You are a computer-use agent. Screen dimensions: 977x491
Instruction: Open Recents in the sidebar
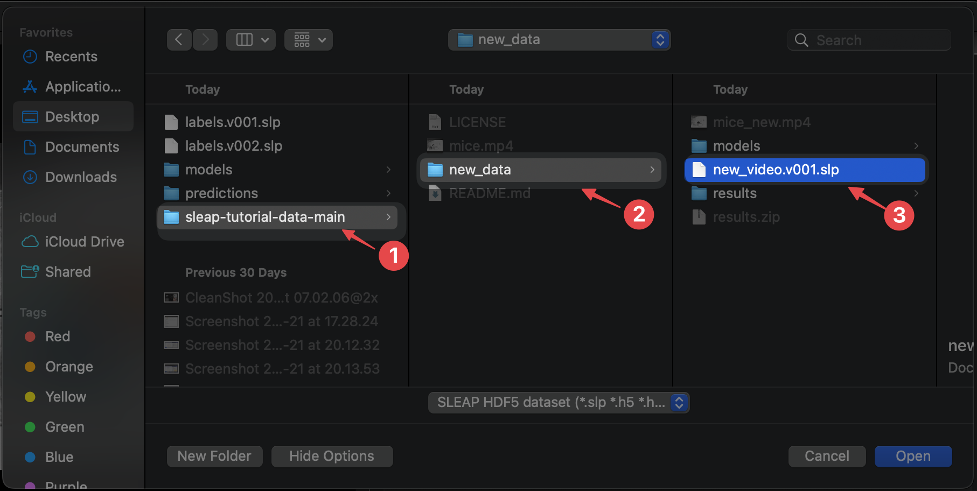(71, 57)
